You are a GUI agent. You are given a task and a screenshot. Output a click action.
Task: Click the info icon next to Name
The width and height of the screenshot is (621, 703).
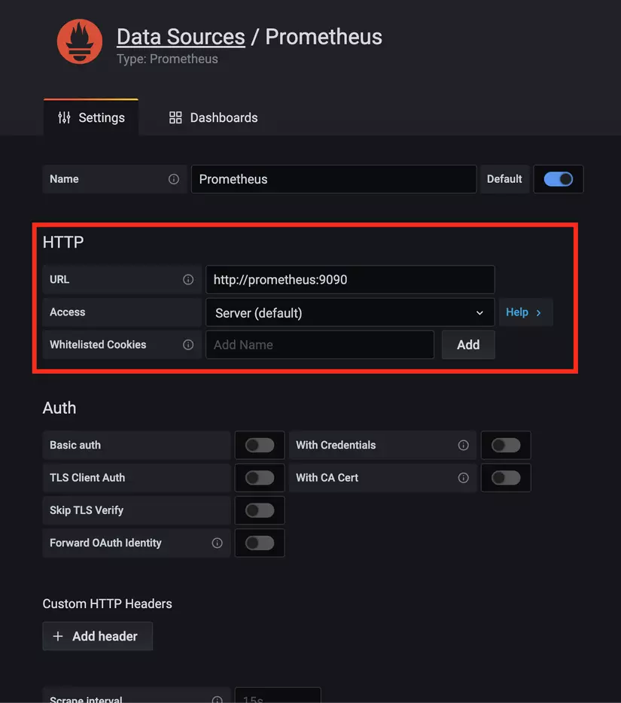(174, 179)
